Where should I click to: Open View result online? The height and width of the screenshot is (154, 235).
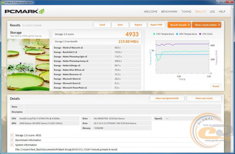pyautogui.click(x=207, y=25)
